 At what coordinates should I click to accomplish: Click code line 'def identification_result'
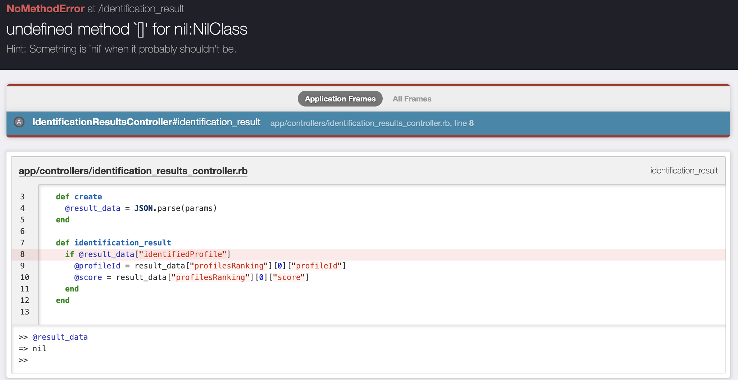pos(113,243)
